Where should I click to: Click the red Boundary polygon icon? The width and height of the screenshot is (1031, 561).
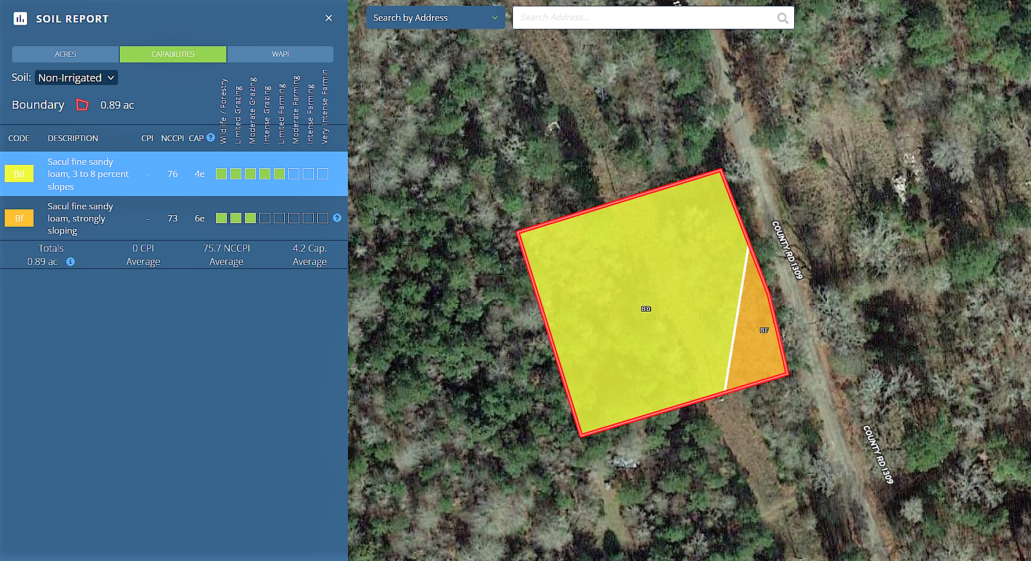(x=83, y=105)
